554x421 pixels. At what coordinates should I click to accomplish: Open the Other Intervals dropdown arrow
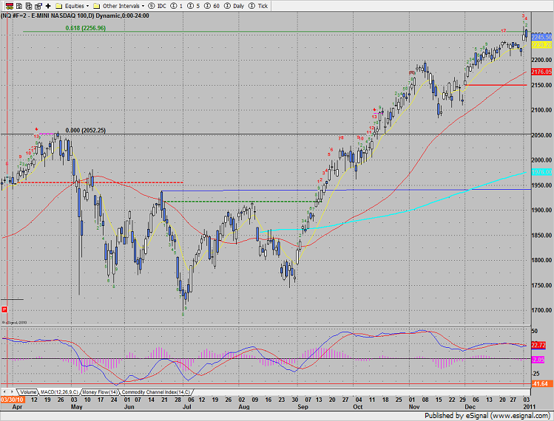[x=143, y=6]
